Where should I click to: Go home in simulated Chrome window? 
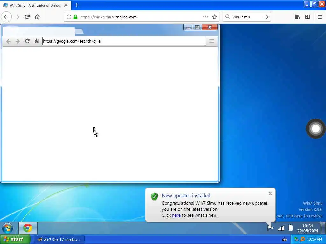click(x=37, y=41)
